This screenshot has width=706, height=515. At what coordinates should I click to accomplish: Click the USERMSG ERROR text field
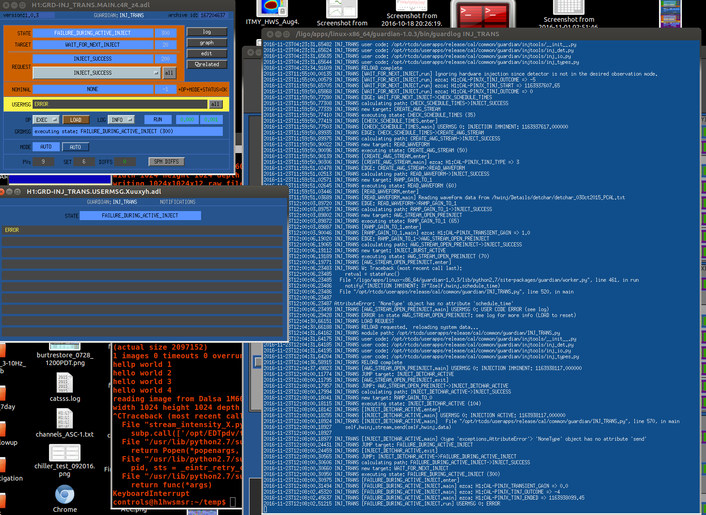click(x=120, y=104)
